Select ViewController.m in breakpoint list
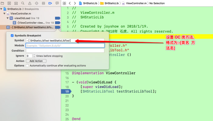Screen dimensions: 213x121 30,14
